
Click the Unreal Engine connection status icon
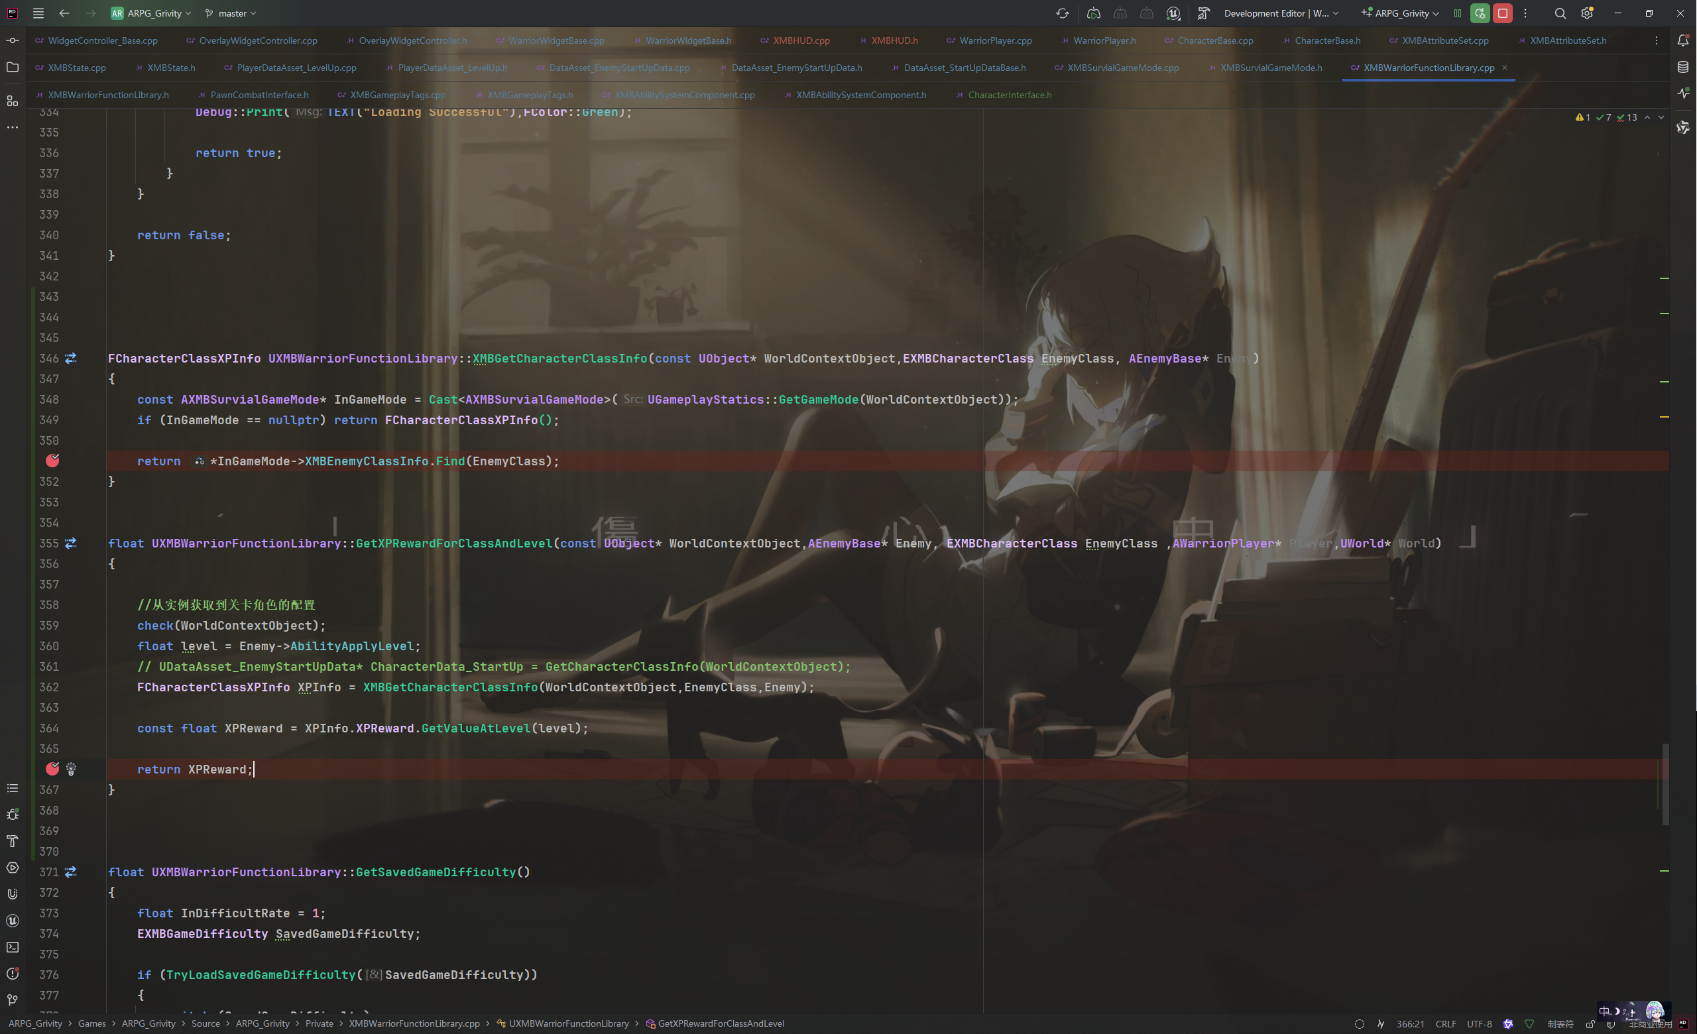click(1173, 13)
